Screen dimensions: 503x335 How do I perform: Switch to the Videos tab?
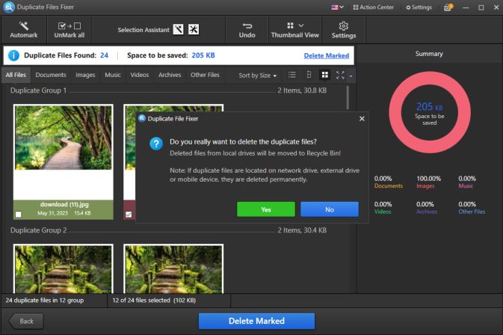pyautogui.click(x=140, y=75)
